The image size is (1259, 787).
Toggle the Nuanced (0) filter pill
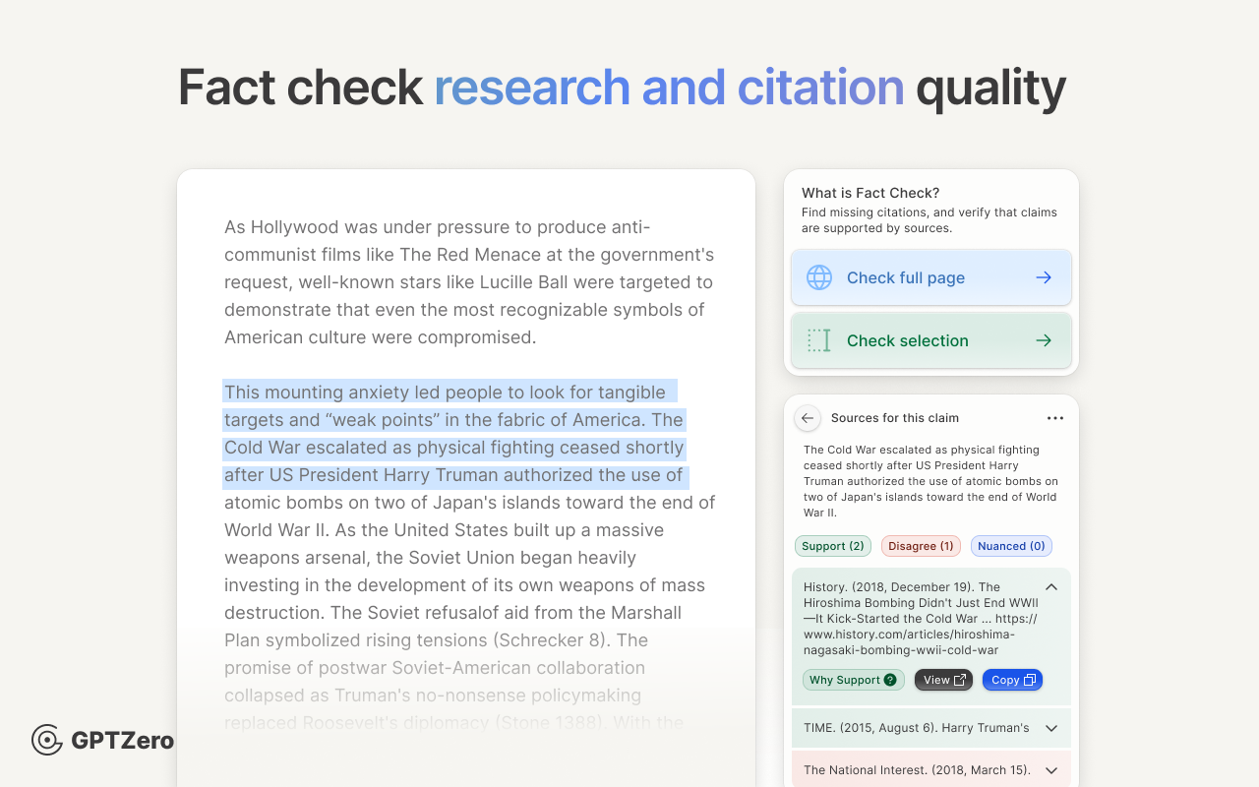[1011, 546]
